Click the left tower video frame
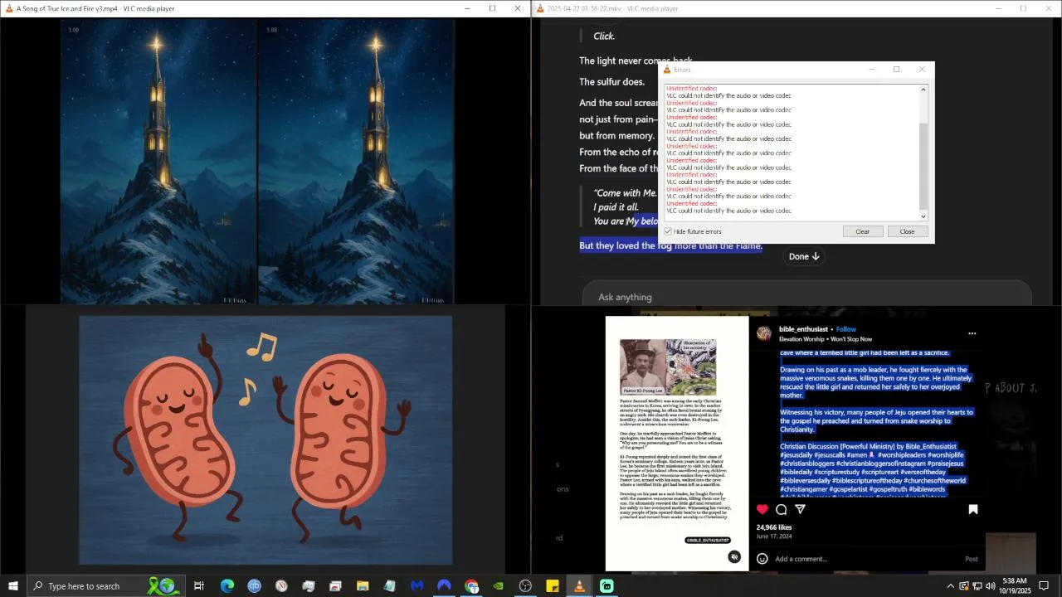 tap(158, 162)
